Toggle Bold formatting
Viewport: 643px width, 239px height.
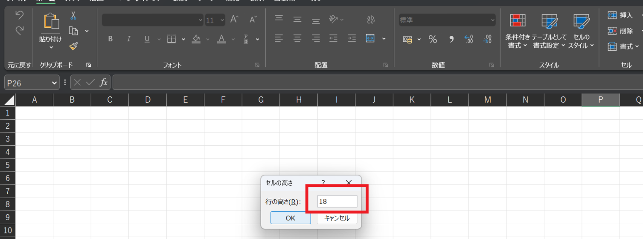coord(110,39)
